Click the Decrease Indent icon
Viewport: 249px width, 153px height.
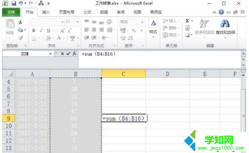tap(86, 38)
